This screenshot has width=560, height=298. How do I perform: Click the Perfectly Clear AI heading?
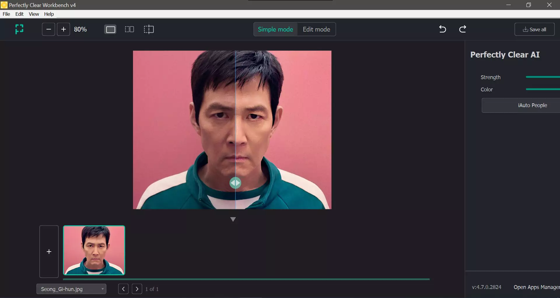(x=505, y=55)
